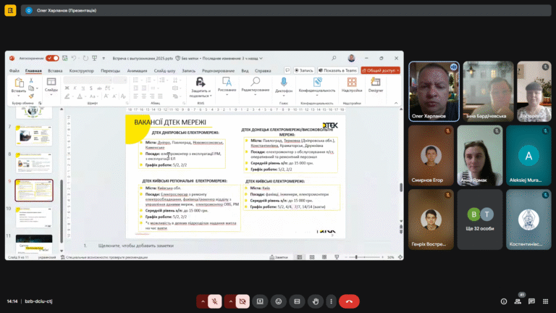Screen dimensions: 556x313
Task: Collapse the ribbon with the chevron
Action: coord(396,104)
